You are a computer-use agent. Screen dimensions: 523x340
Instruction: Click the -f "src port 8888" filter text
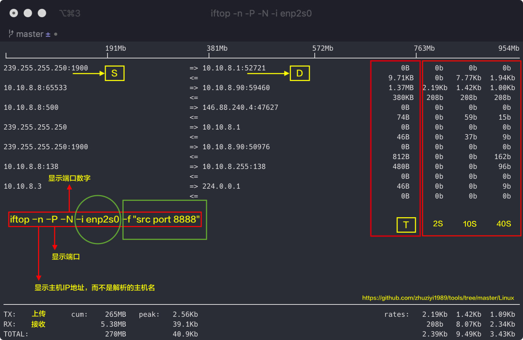[x=163, y=219]
